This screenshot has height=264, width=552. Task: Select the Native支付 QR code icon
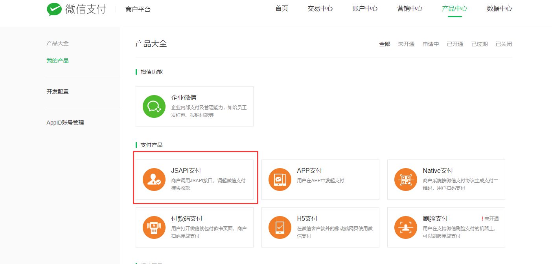point(406,180)
